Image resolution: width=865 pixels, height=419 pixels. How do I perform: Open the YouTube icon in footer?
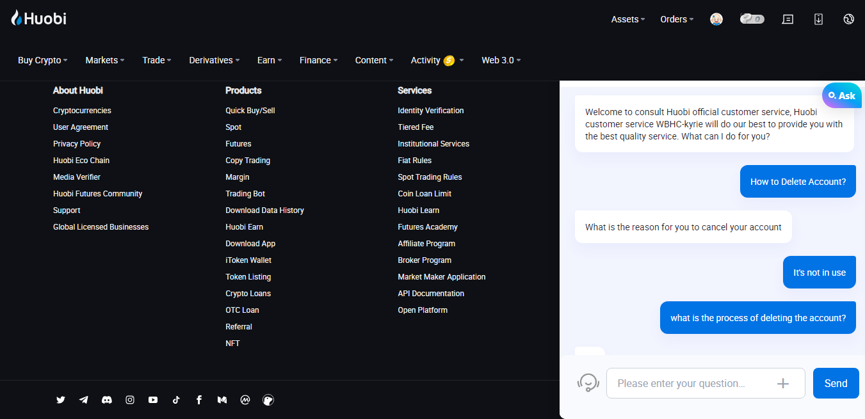pyautogui.click(x=153, y=400)
